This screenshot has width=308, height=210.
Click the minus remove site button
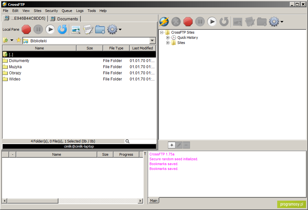(x=186, y=145)
